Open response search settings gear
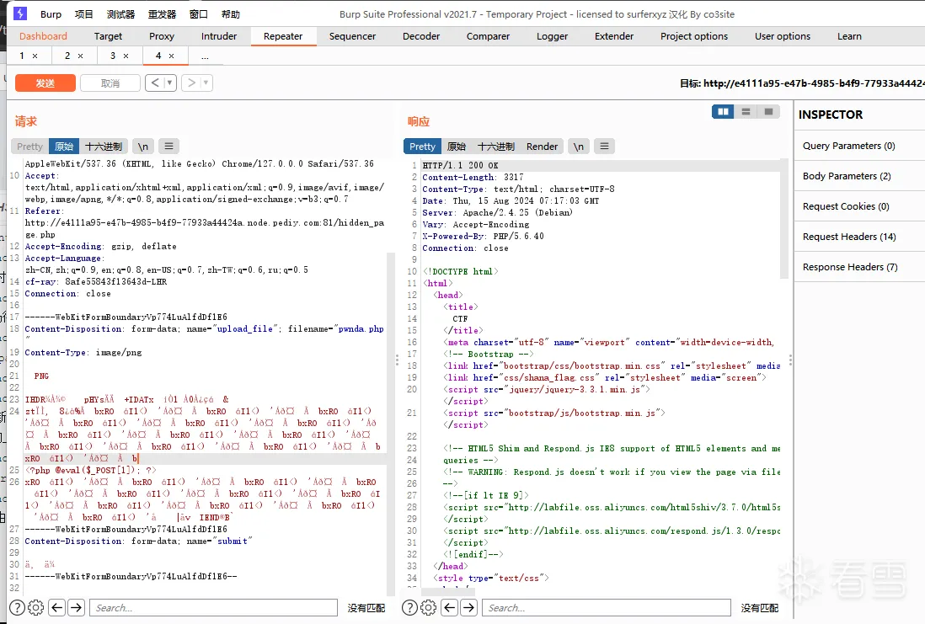925x624 pixels. point(428,607)
